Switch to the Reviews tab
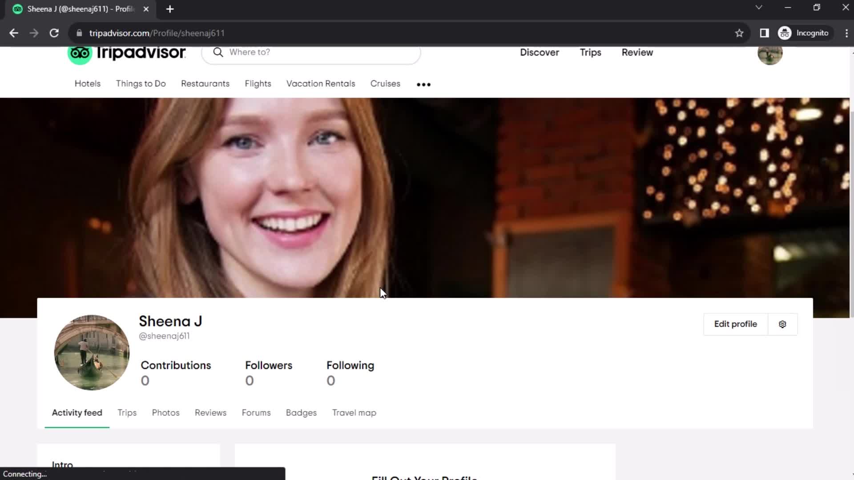 210,412
